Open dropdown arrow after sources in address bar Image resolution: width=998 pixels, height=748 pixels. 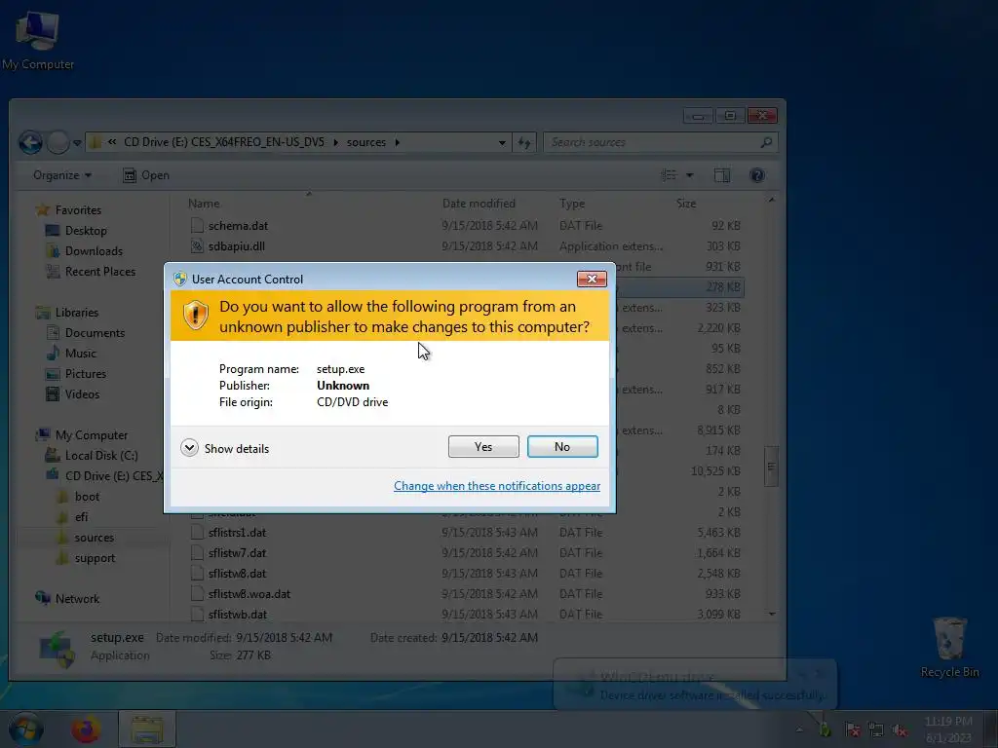click(398, 142)
